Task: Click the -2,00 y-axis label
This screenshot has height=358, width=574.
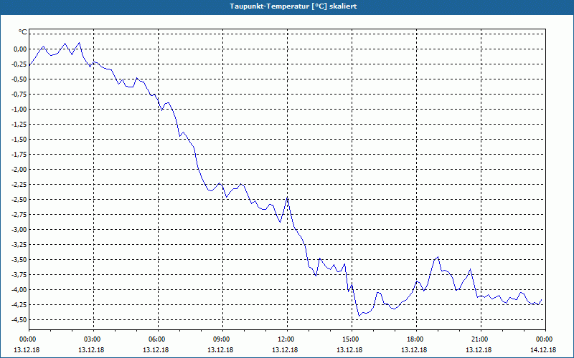Action: 19,170
